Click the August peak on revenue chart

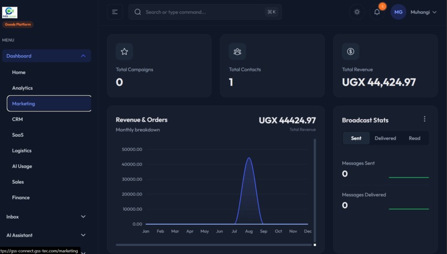tap(249, 158)
